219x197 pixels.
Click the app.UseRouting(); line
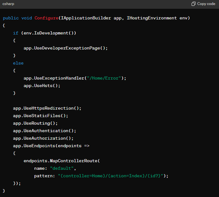click(x=35, y=123)
